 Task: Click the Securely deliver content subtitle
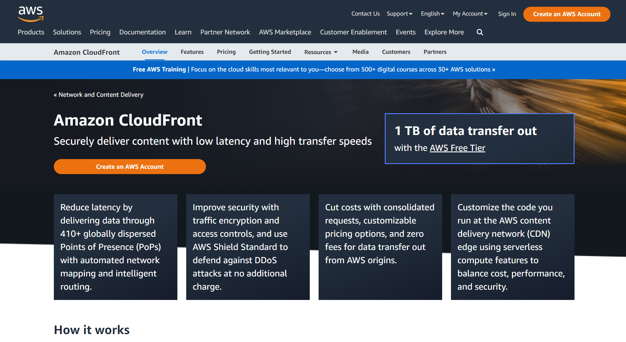coord(213,141)
